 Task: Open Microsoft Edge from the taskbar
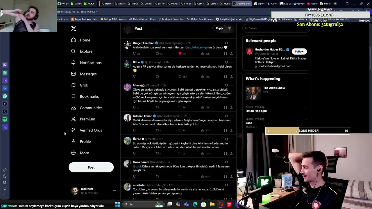195,204
